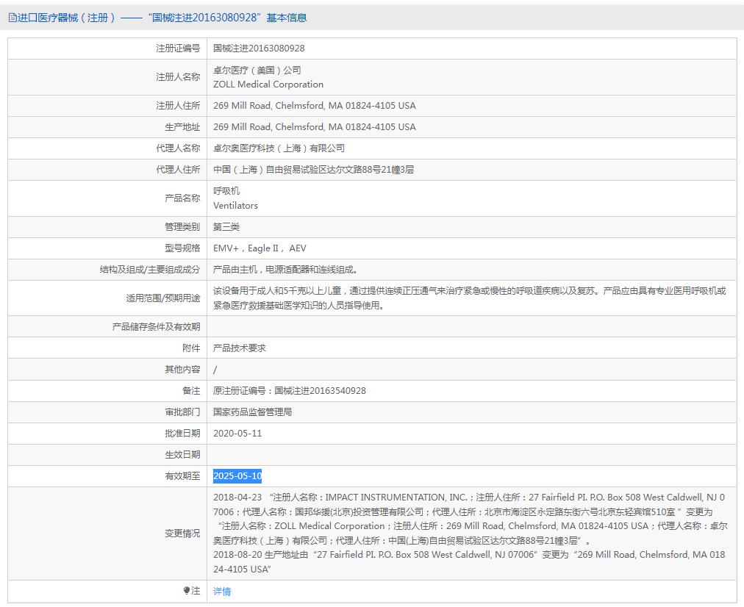Click the highlighted expiry date 2025-05-10
The height and width of the screenshot is (607, 744).
[237, 476]
